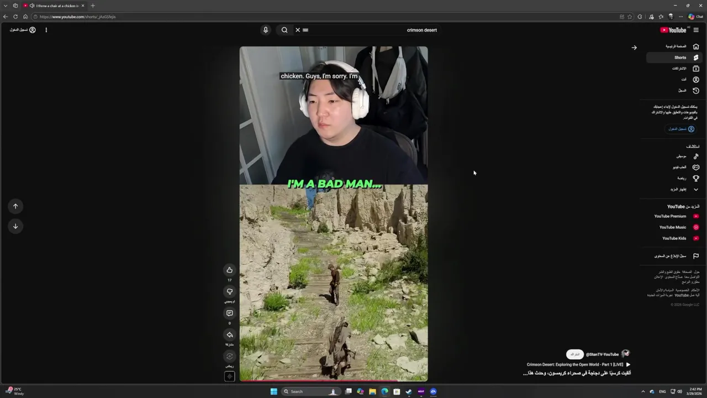The height and width of the screenshot is (398, 707).
Task: Dislike the Short with the thumbs-down icon
Action: coord(229,291)
